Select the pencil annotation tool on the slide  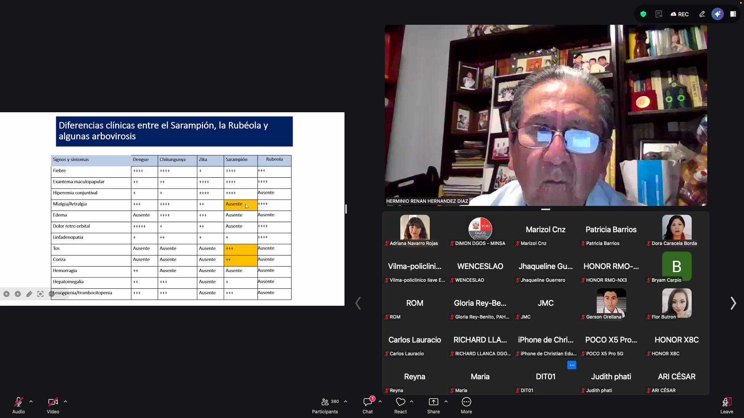(29, 294)
